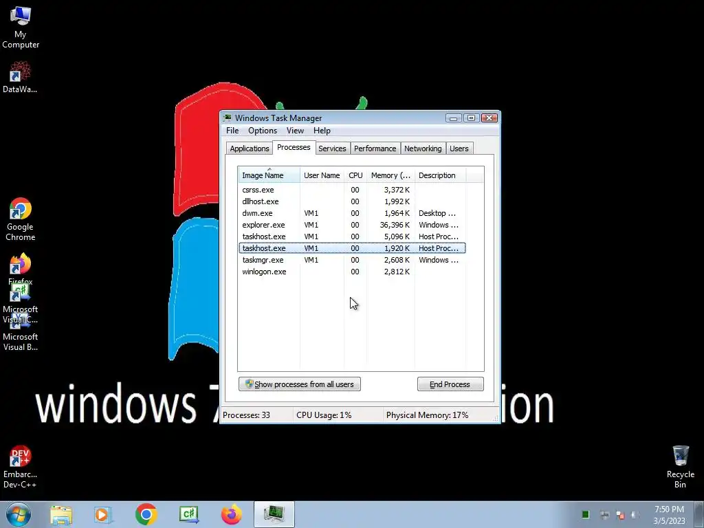Click the Task Manager taskbar button
Image resolution: width=704 pixels, height=528 pixels.
click(x=274, y=514)
